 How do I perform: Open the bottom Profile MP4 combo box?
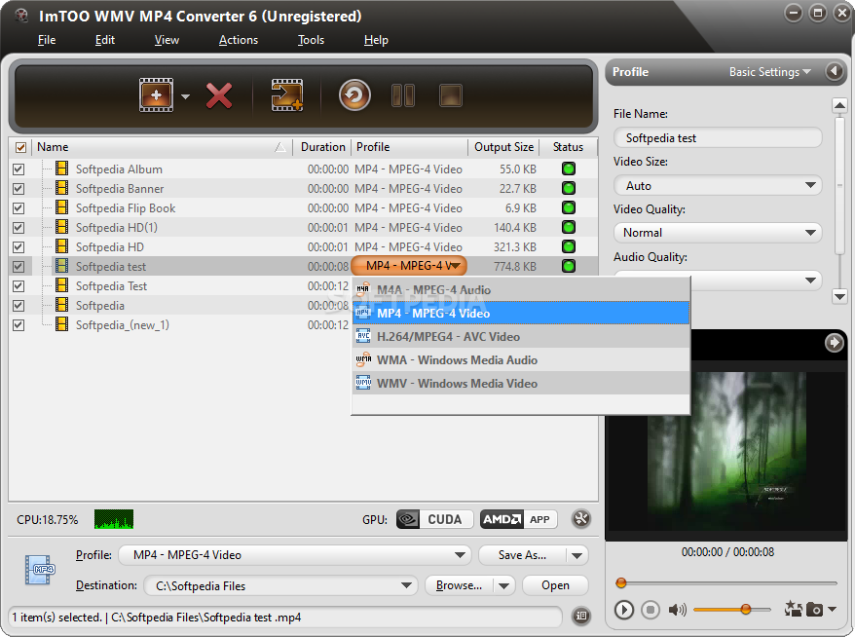click(x=295, y=555)
